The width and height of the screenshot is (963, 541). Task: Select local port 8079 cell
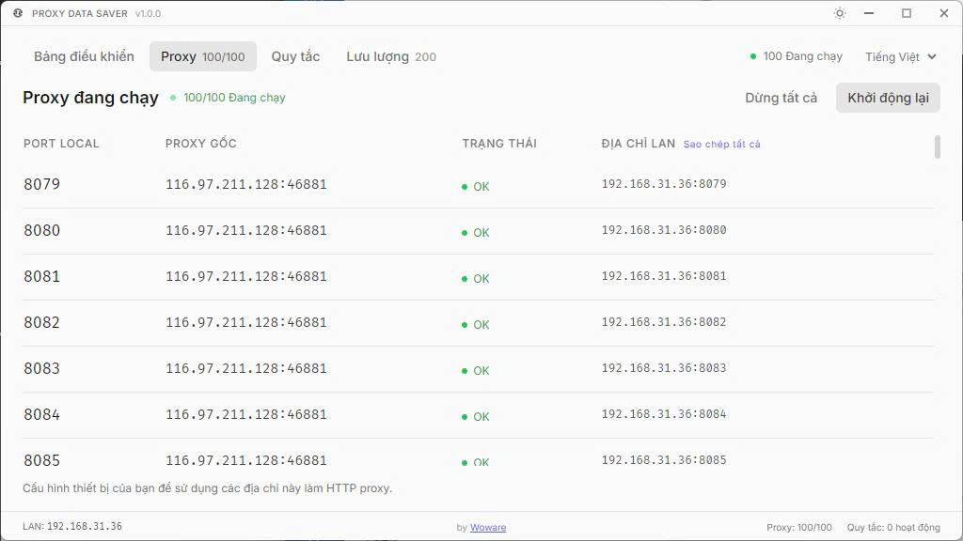(x=41, y=184)
